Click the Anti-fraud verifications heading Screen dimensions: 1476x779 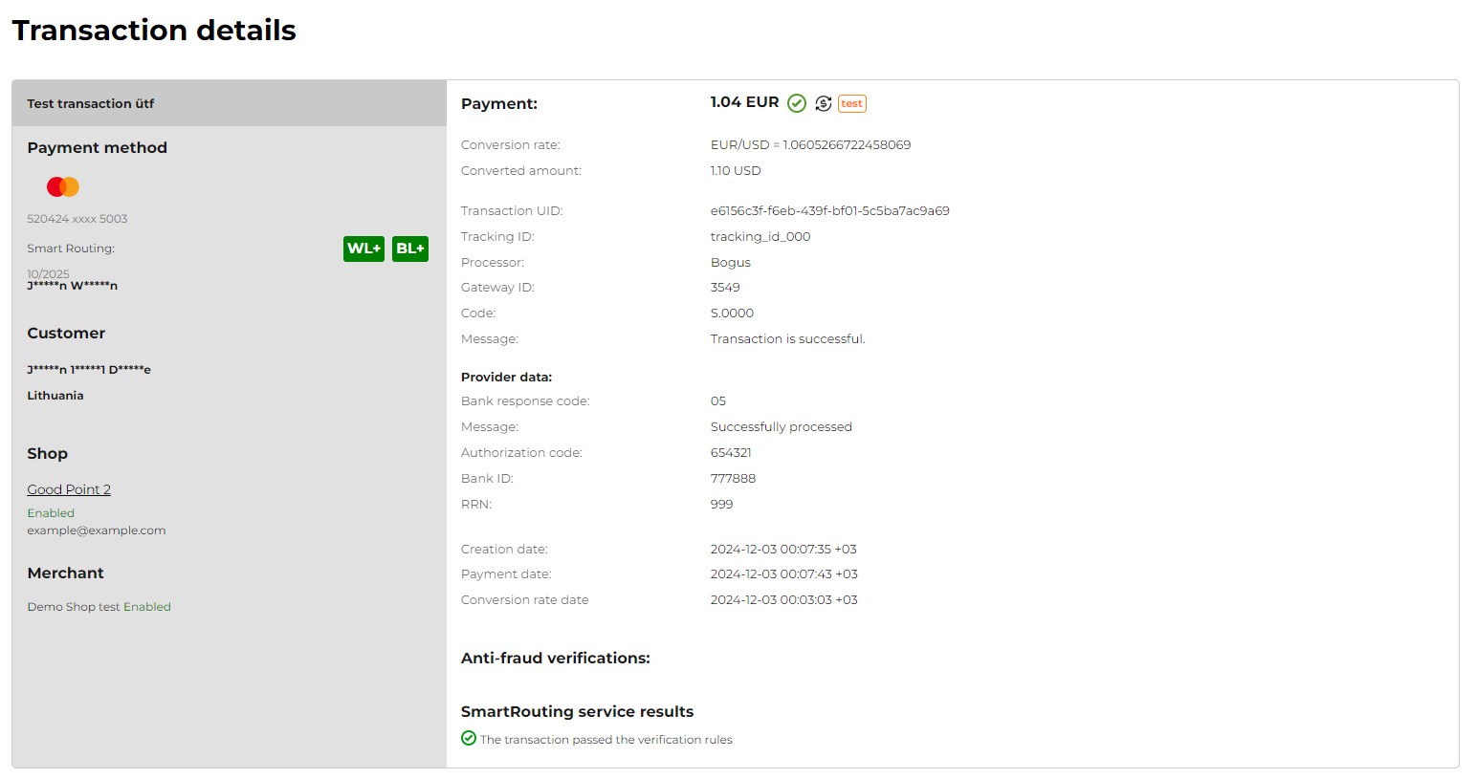pyautogui.click(x=556, y=659)
